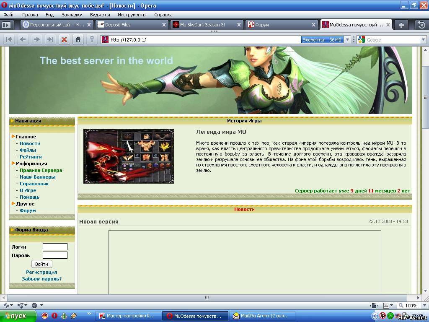Open the Новости navigation link
This screenshot has height=322, width=429.
pyautogui.click(x=30, y=143)
